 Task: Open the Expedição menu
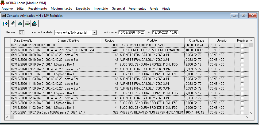coord(83,9)
